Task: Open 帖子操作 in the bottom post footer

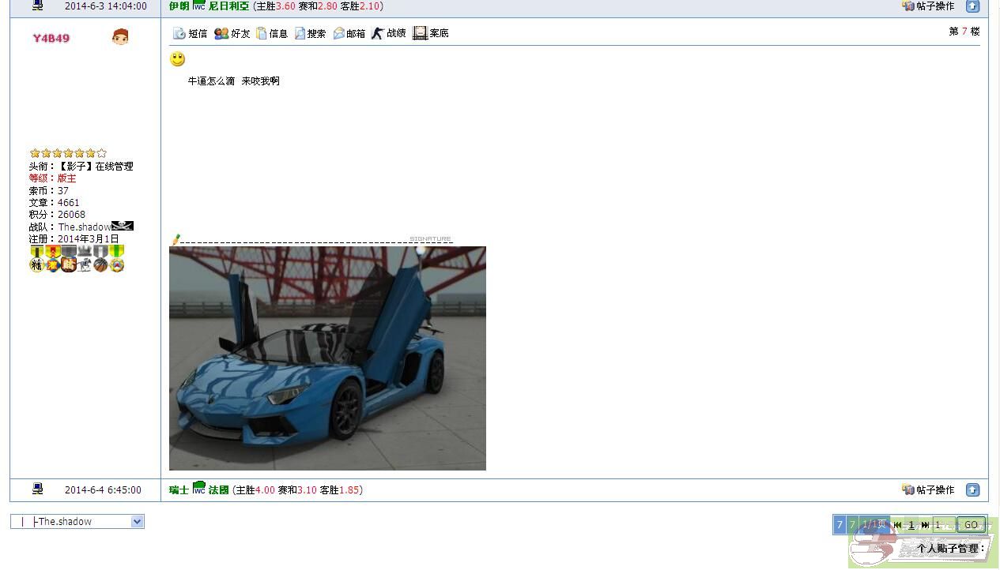Action: (x=928, y=489)
